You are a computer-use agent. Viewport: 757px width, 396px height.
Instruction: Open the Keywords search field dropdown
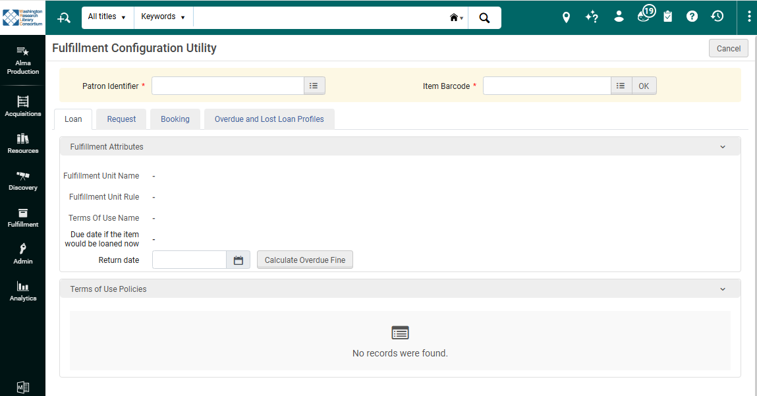click(163, 17)
